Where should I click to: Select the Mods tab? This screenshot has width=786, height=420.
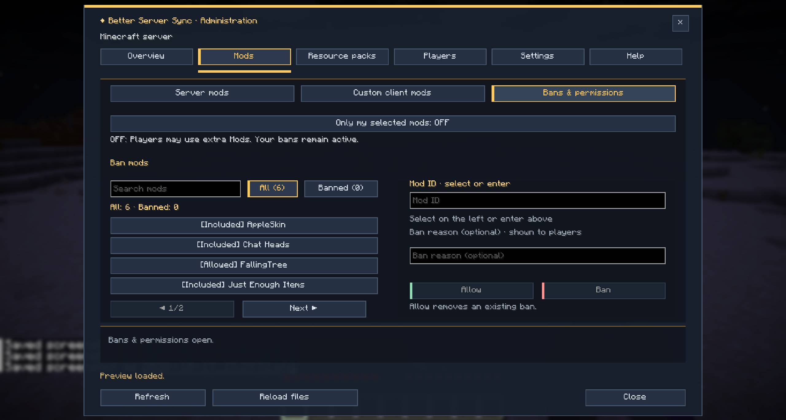click(244, 56)
